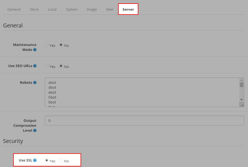Click the Use SSL help icon

point(35,160)
